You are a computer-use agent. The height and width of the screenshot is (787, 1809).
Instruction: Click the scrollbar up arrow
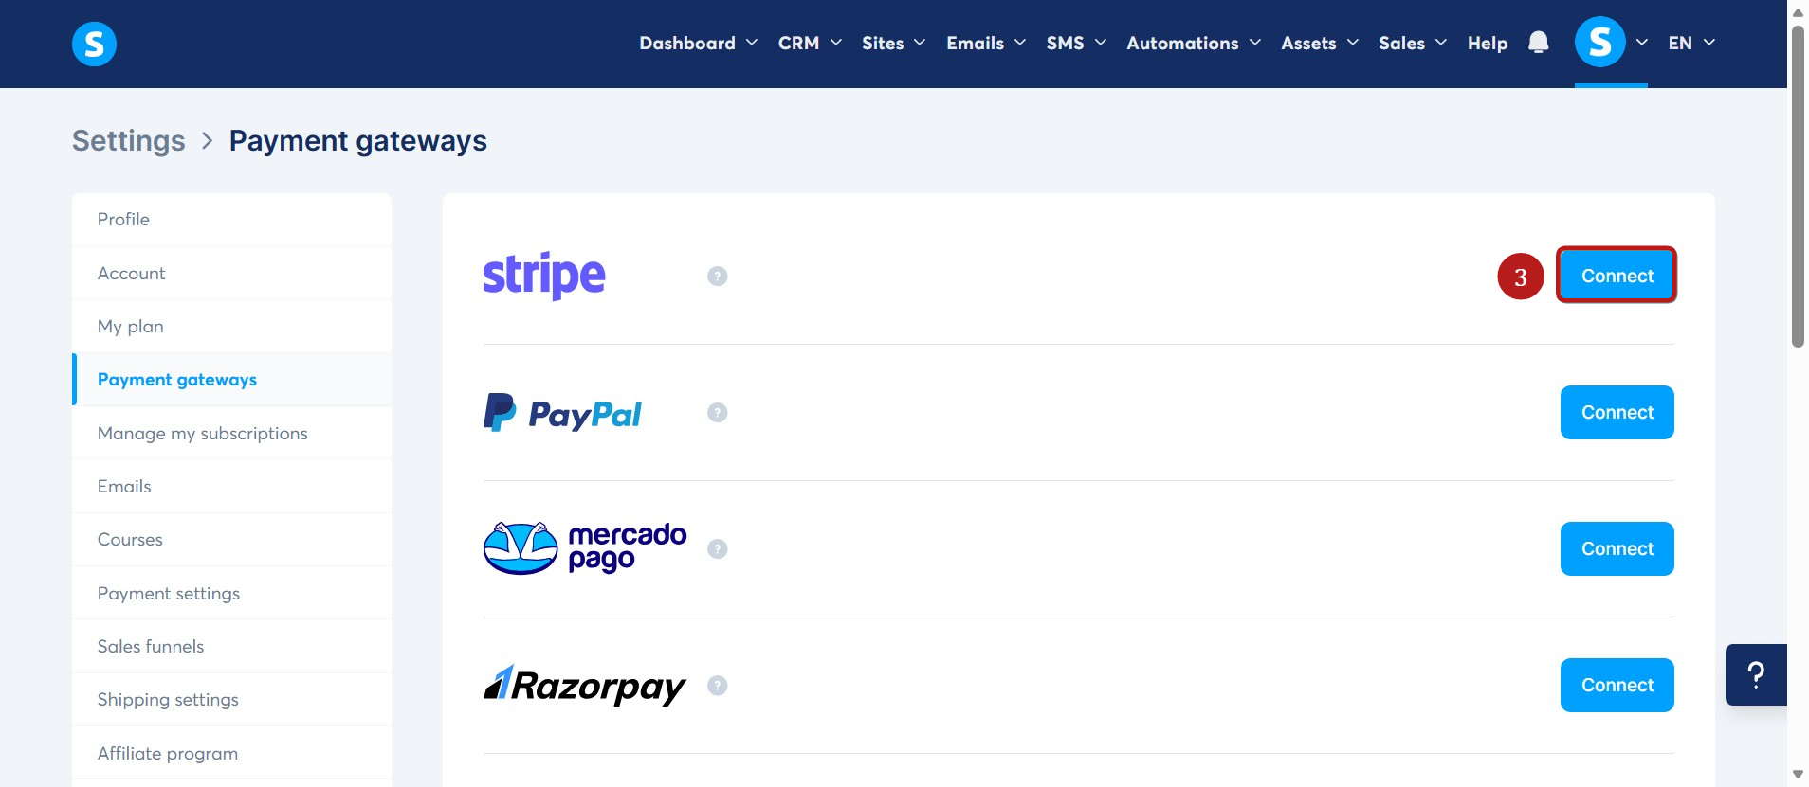[1798, 12]
